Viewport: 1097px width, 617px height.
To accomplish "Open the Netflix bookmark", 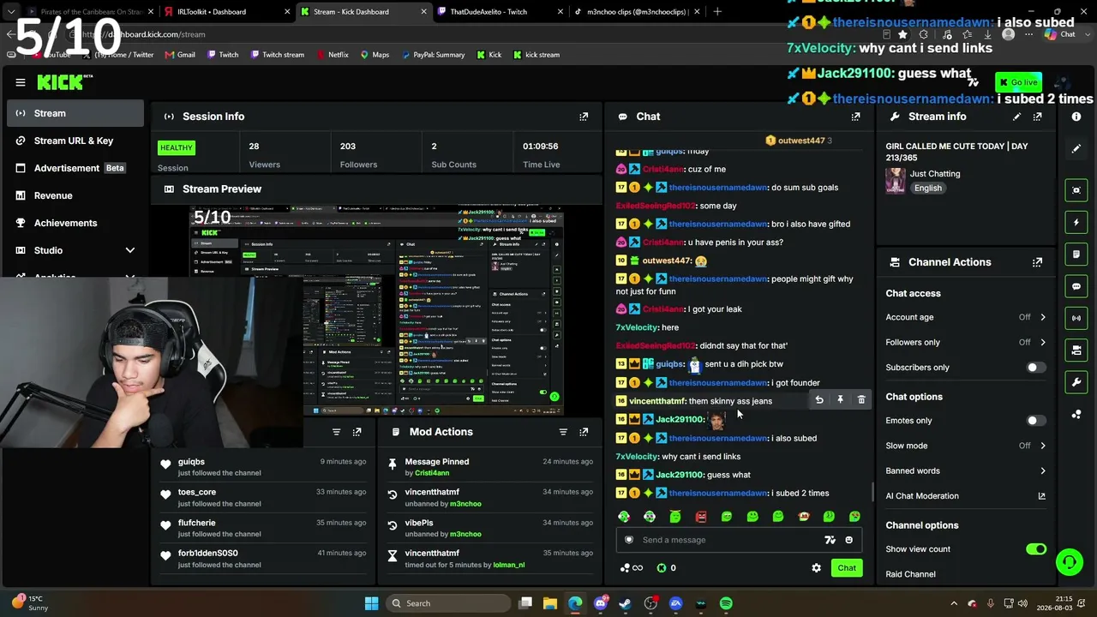I will [x=333, y=55].
